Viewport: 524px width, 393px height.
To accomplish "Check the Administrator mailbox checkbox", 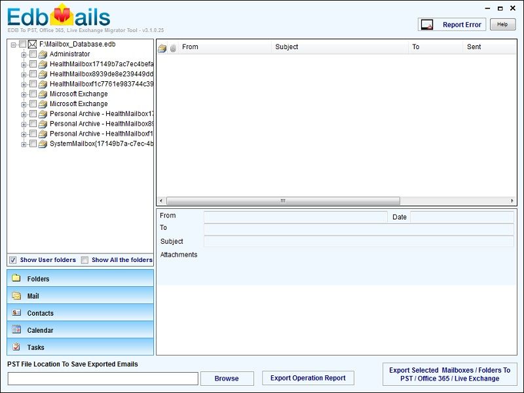I will [33, 54].
